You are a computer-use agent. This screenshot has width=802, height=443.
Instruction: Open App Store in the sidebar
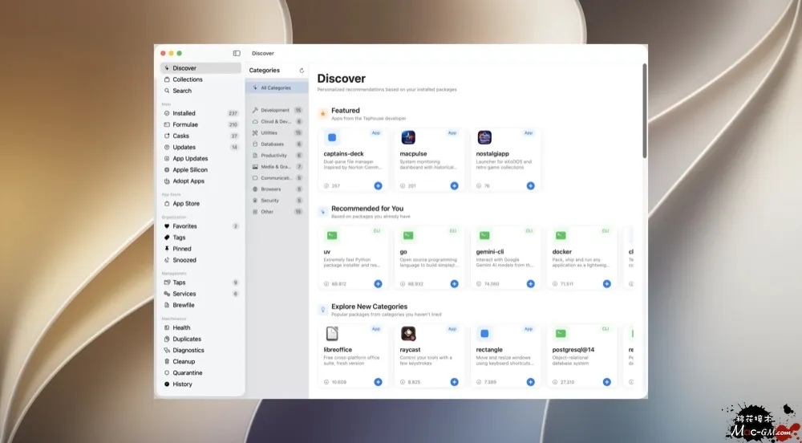click(x=200, y=204)
